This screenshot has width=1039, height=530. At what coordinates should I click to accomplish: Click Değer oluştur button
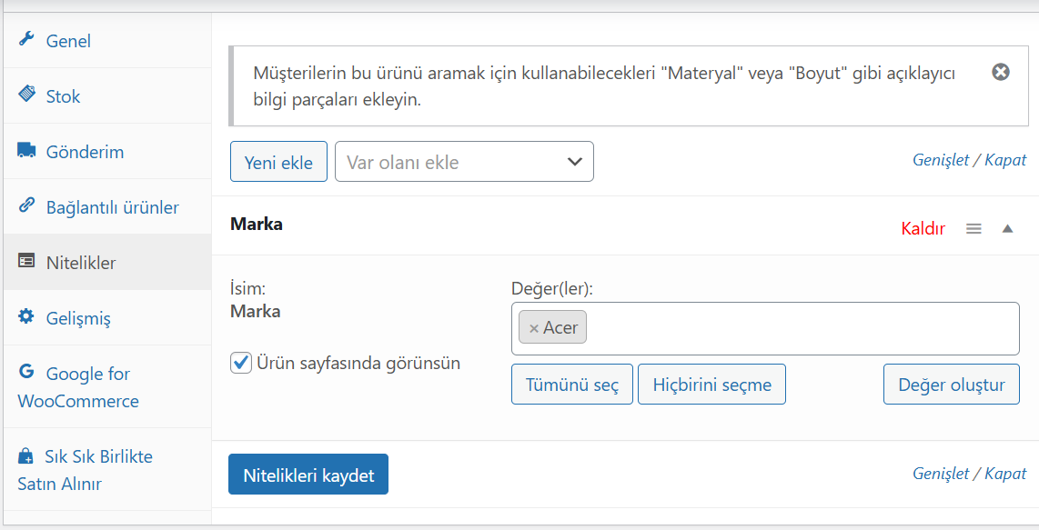[x=952, y=385]
